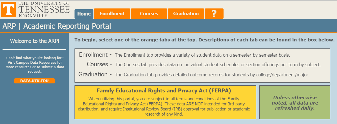The width and height of the screenshot is (337, 124).
Task: Click the Graduation tab description sentence
Action: coord(212,75)
